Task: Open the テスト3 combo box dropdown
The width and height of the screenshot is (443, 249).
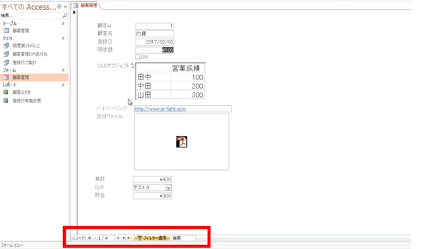Action: pos(168,187)
